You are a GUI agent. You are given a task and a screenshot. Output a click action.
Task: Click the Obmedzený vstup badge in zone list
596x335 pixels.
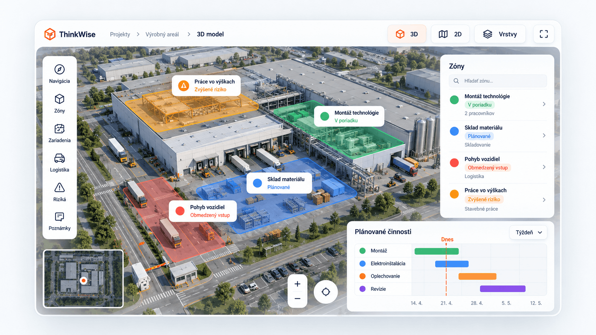[488, 168]
